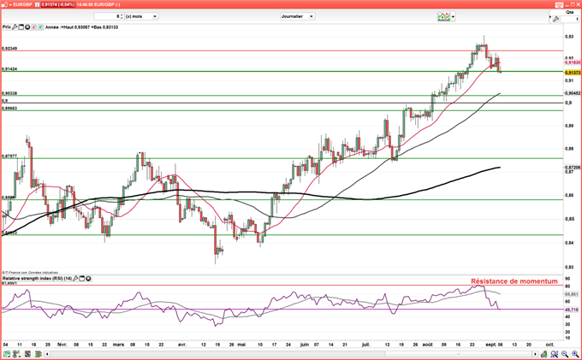Click the horizontal timeline scrollbar thumb
The width and height of the screenshot is (582, 360).
[x=459, y=354]
